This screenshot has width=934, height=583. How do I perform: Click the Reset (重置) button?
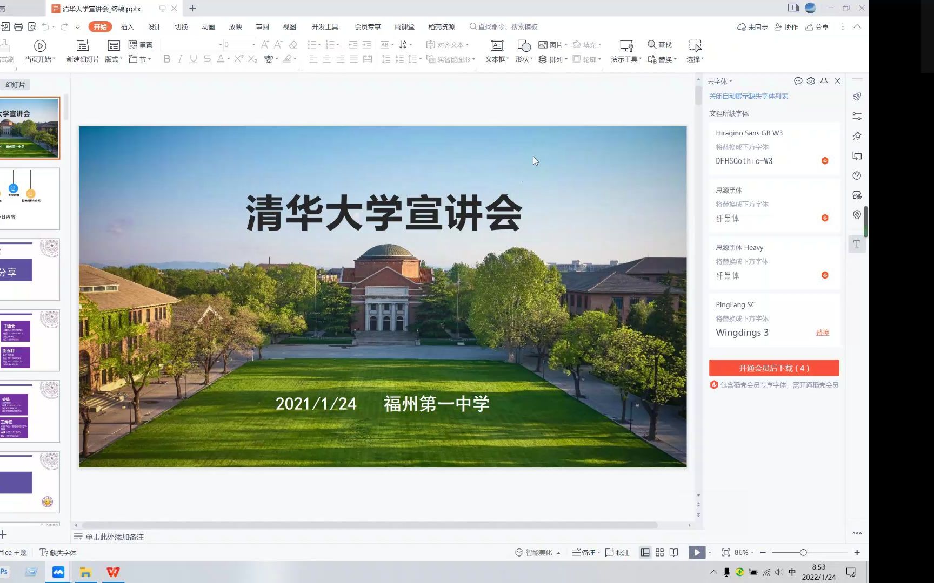(141, 45)
